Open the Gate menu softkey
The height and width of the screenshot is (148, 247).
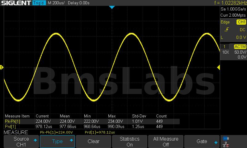pyautogui.click(x=202, y=142)
